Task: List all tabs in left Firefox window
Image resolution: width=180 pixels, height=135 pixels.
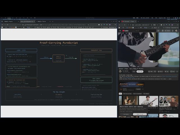Action: click(x=106, y=21)
